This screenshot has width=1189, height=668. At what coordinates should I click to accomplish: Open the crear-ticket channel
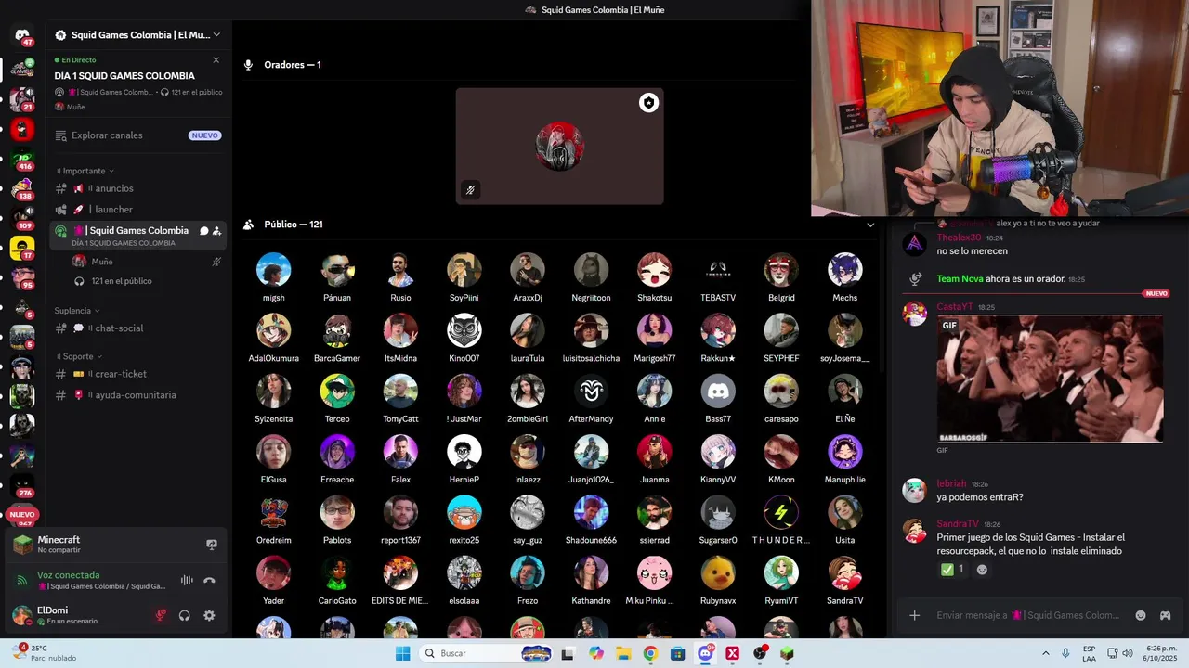click(x=137, y=374)
